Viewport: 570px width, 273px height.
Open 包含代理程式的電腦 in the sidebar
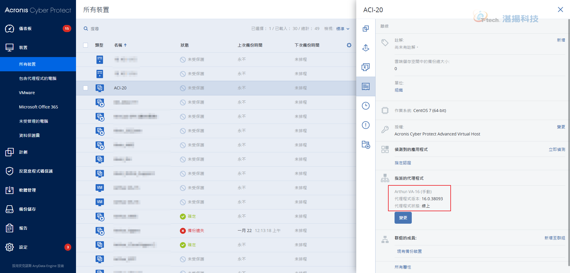click(38, 78)
